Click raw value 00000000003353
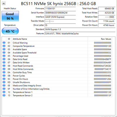This screenshot has height=117, width=117. click(103, 73)
